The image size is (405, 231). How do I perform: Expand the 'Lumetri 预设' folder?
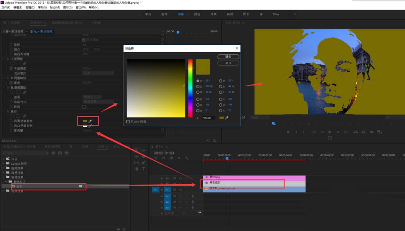point(3,163)
